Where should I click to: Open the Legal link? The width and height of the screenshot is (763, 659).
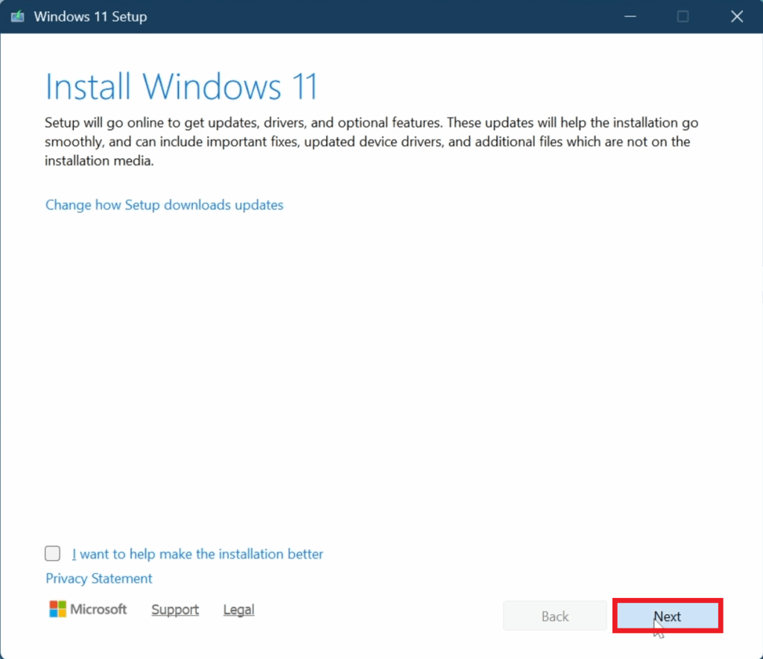[x=238, y=610]
